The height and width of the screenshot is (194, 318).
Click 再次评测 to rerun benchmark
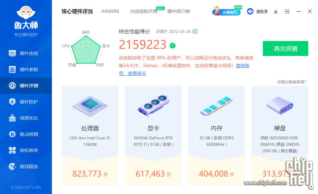coord(285,48)
